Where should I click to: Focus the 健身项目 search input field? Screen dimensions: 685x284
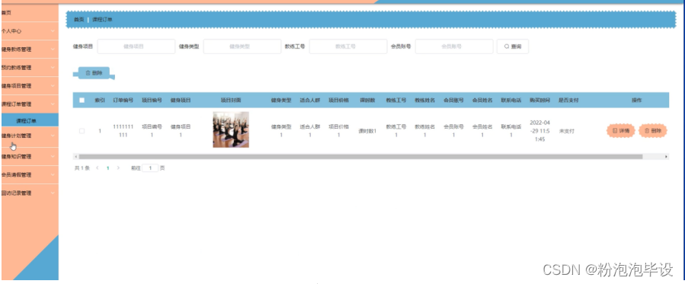point(136,46)
